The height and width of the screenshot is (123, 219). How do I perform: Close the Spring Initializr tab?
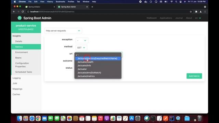pos(54,7)
